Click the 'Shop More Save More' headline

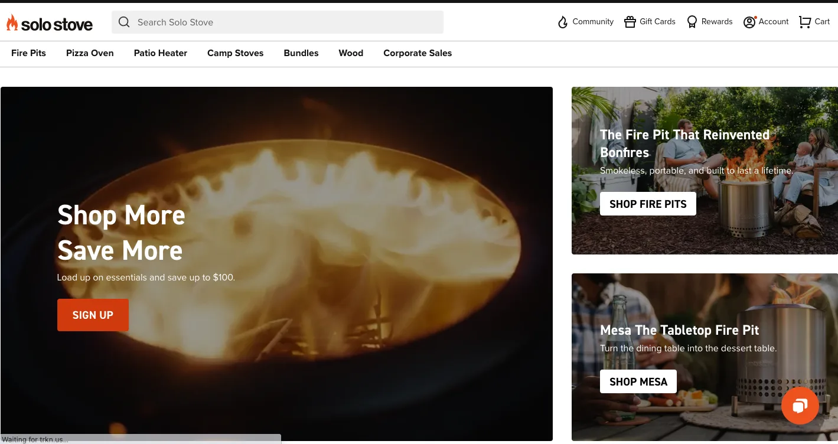121,233
